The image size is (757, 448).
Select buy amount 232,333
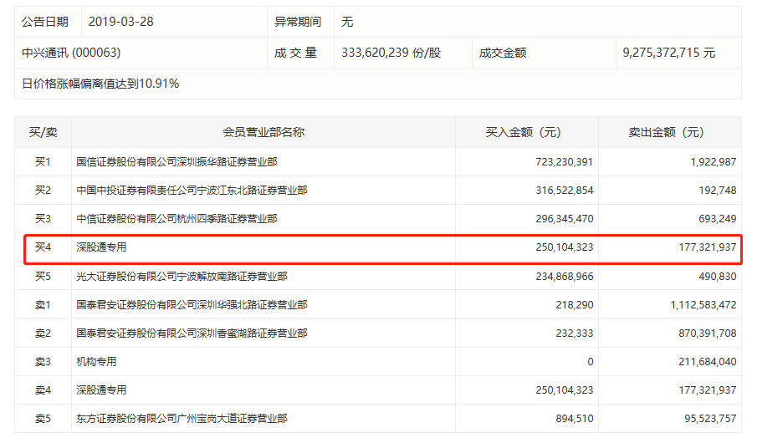(x=575, y=333)
